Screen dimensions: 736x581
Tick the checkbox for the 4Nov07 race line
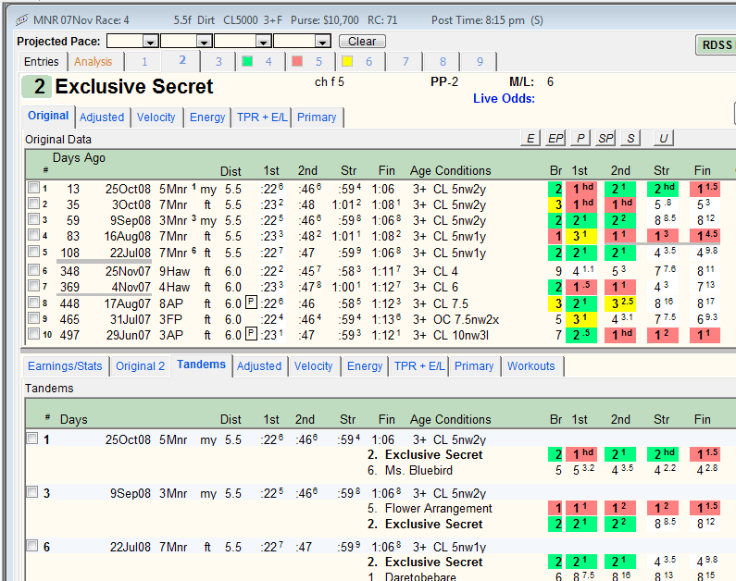(x=33, y=286)
